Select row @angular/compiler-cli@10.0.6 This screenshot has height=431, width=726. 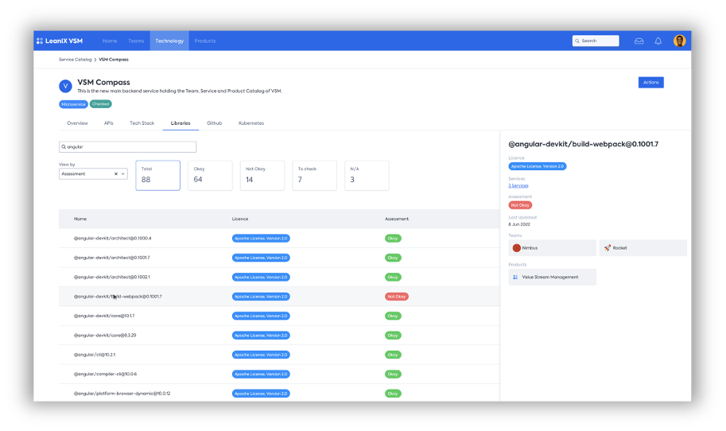(x=279, y=374)
